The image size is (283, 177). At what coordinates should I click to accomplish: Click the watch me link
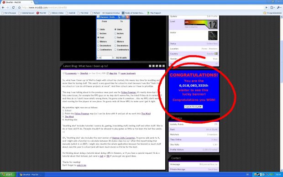point(81,165)
